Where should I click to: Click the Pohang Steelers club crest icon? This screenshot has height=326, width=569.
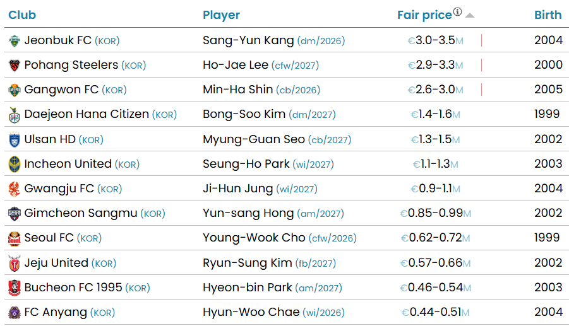(15, 66)
